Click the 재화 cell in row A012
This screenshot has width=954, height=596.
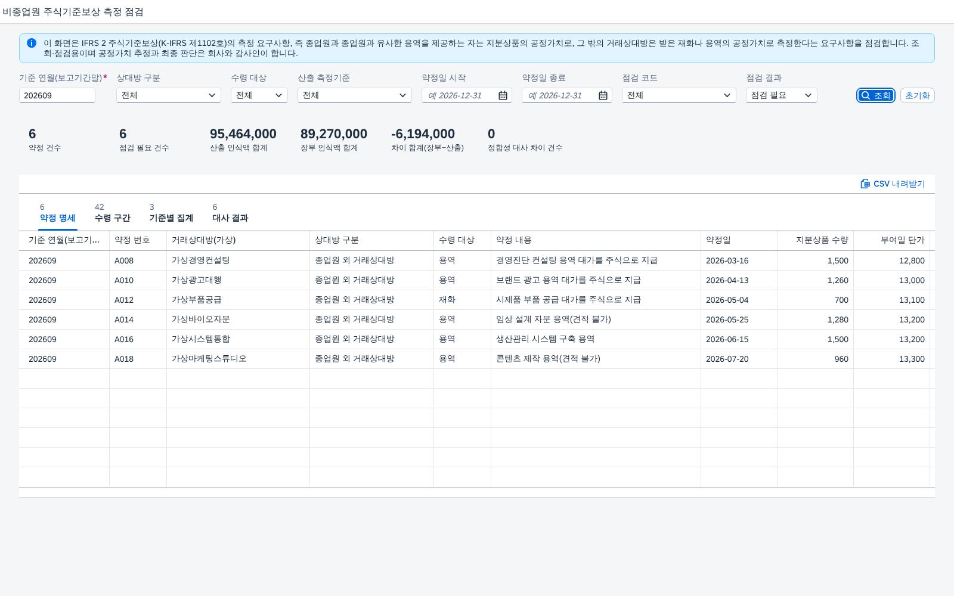[462, 300]
